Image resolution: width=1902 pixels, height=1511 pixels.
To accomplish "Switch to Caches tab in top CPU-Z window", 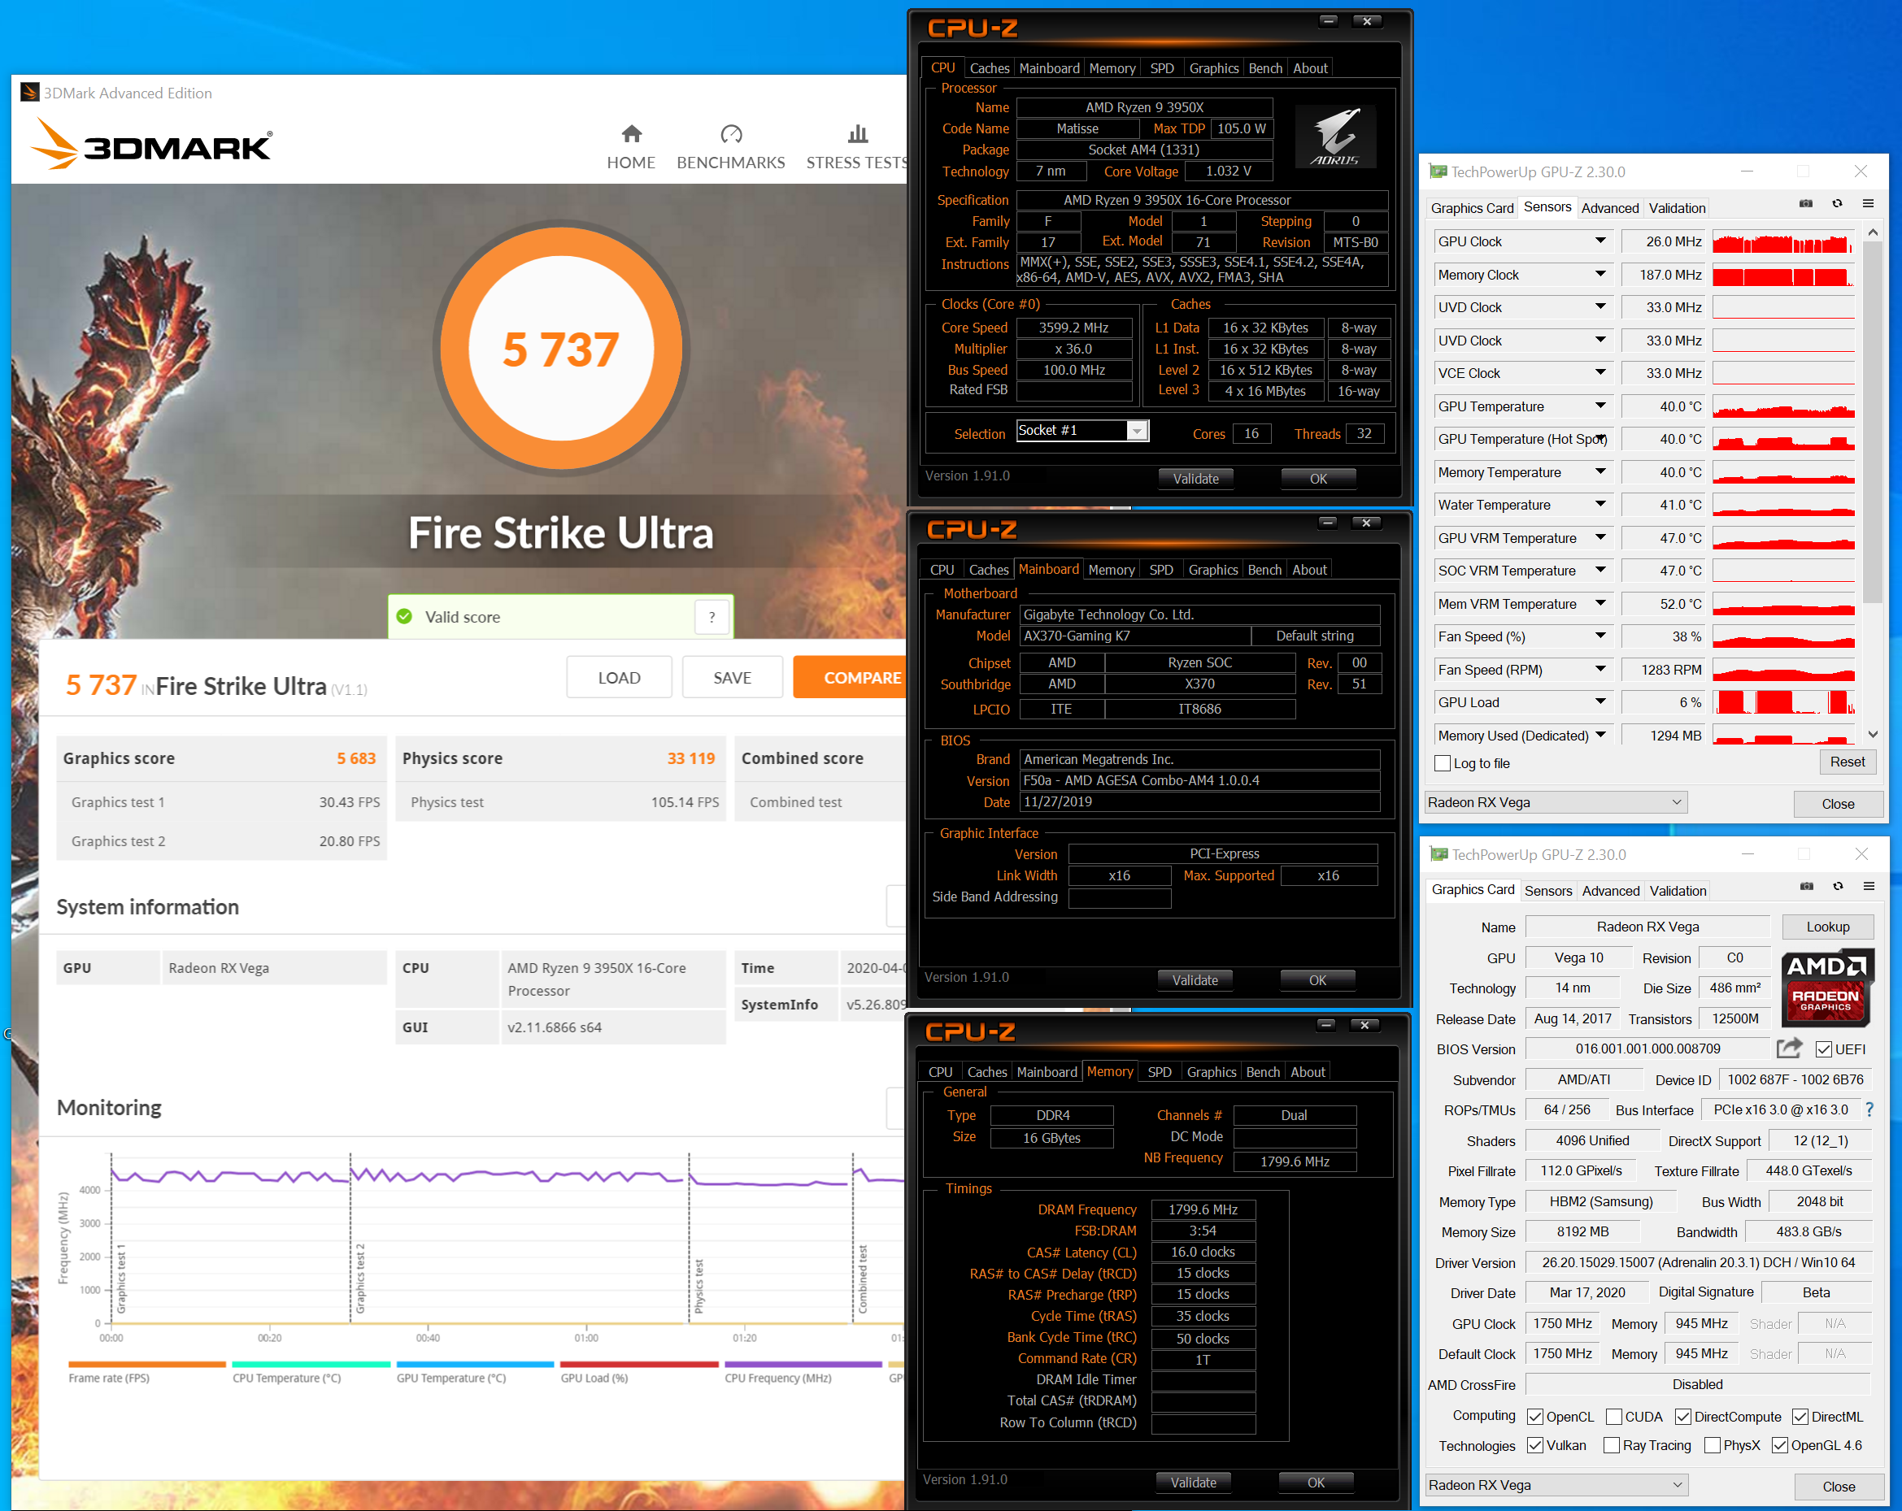I will [989, 68].
